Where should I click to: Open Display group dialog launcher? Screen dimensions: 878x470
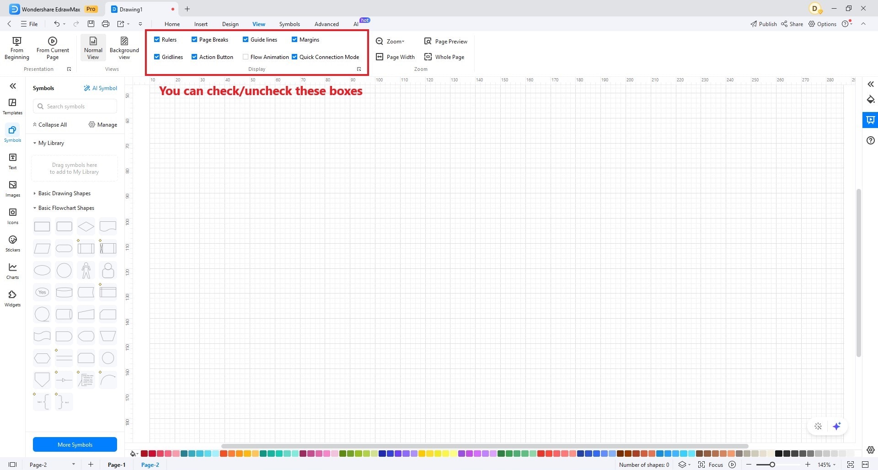pos(359,69)
